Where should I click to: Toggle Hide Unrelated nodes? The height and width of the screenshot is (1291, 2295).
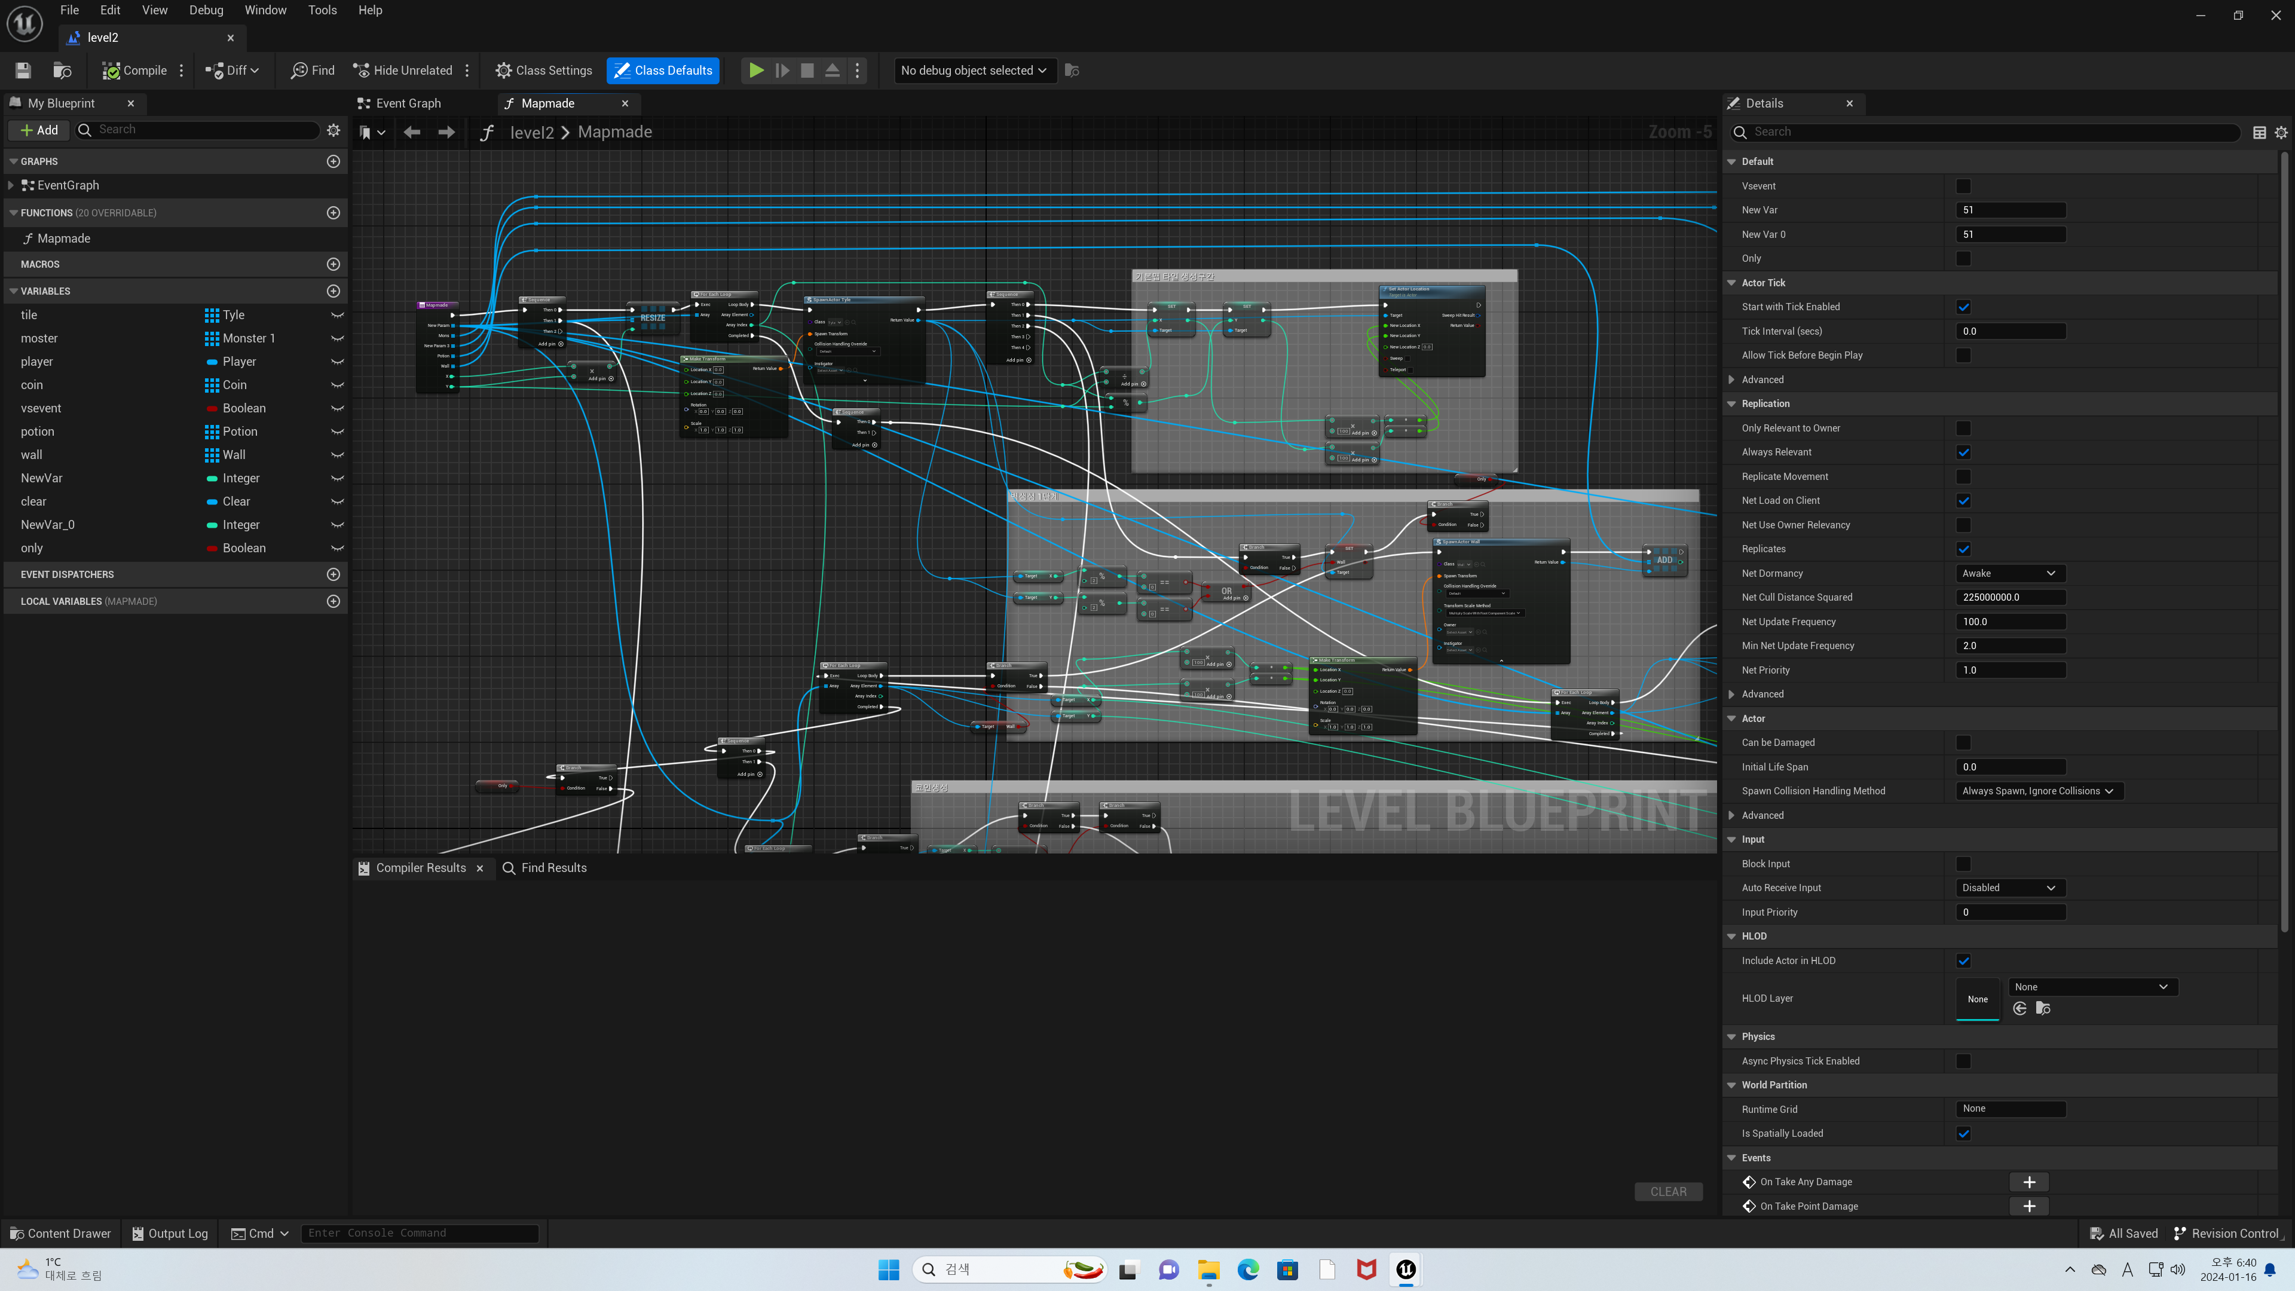(x=403, y=71)
